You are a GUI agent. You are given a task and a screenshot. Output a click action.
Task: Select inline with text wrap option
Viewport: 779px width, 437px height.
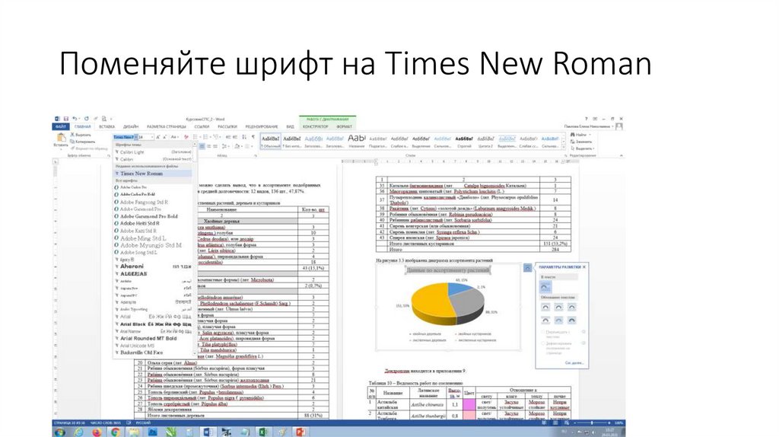545,286
